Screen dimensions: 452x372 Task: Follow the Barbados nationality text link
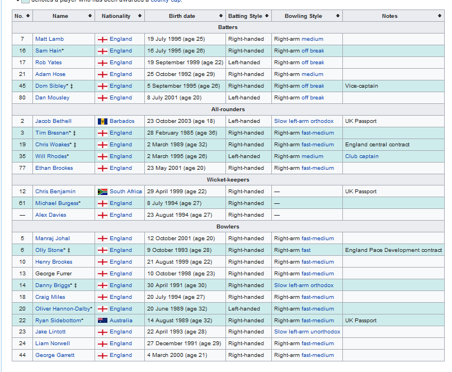122,121
